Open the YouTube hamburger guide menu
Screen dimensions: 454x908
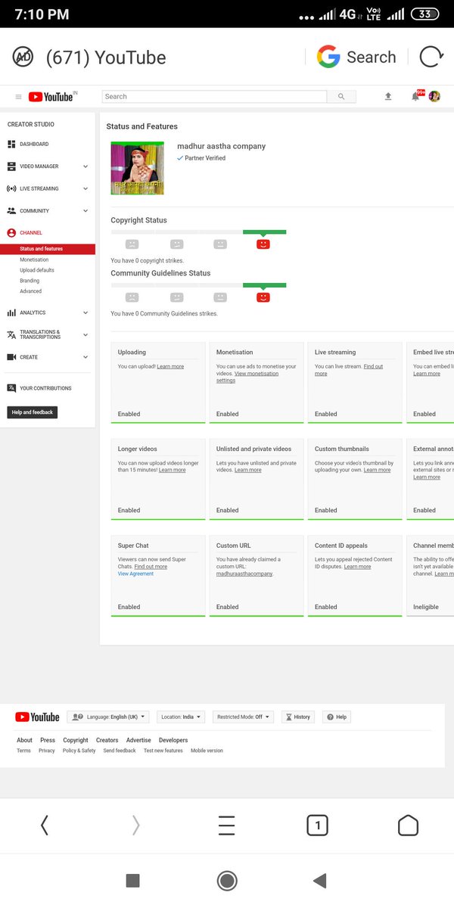click(19, 97)
